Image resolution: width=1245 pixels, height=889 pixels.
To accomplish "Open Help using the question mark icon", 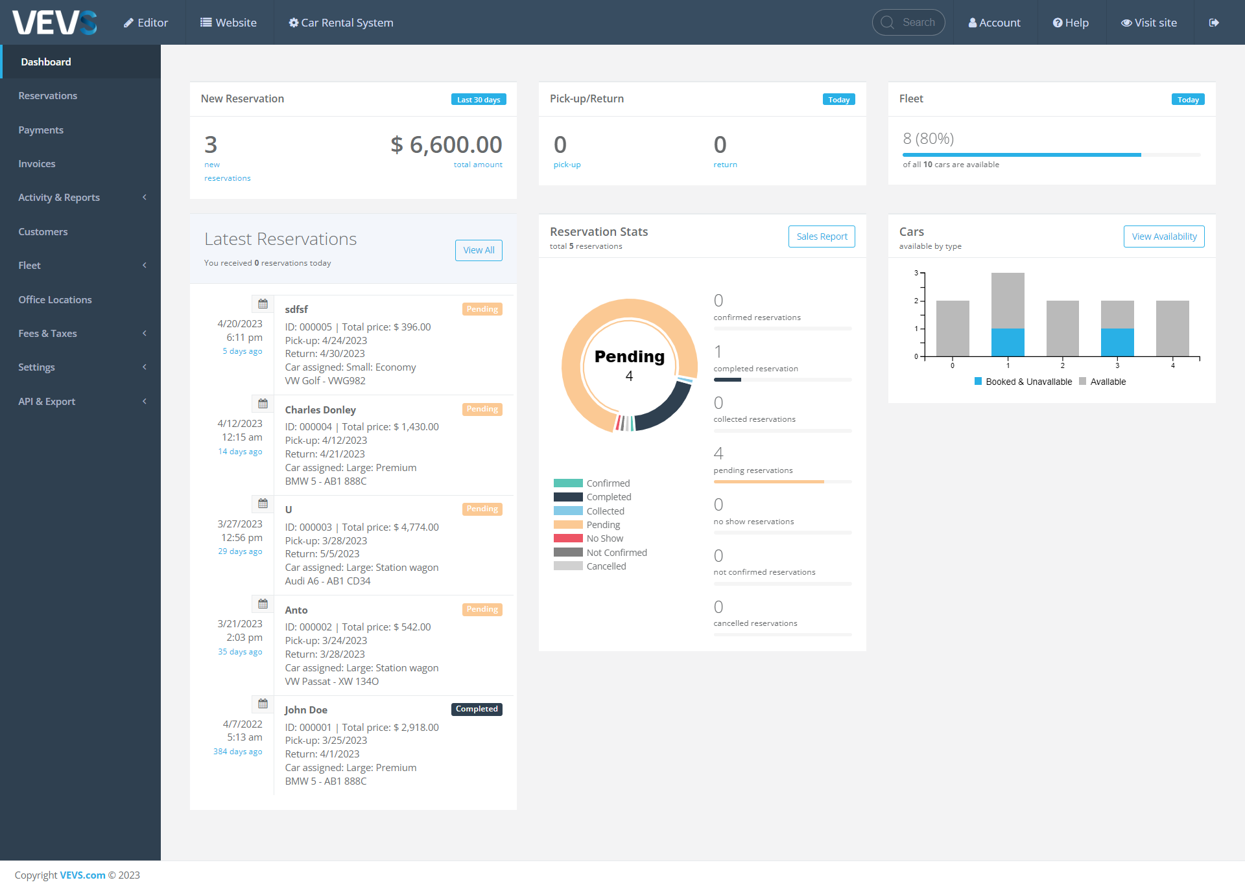I will 1057,22.
